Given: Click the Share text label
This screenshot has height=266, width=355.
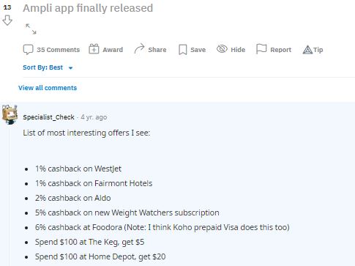Looking at the screenshot, I should pos(157,50).
